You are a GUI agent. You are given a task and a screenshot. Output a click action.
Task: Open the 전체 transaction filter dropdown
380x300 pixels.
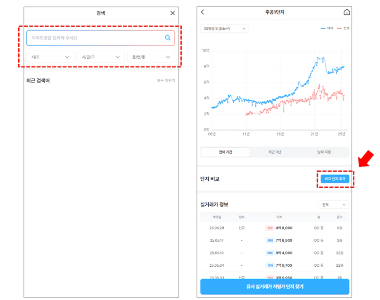coord(334,205)
